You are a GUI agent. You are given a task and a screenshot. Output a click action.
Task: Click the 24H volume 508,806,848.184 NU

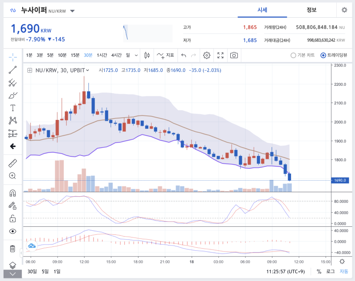[320, 27]
